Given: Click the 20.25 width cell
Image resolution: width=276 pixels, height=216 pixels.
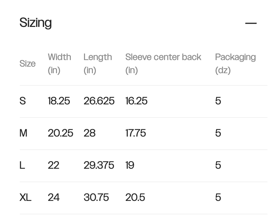Looking at the screenshot, I should point(60,133).
